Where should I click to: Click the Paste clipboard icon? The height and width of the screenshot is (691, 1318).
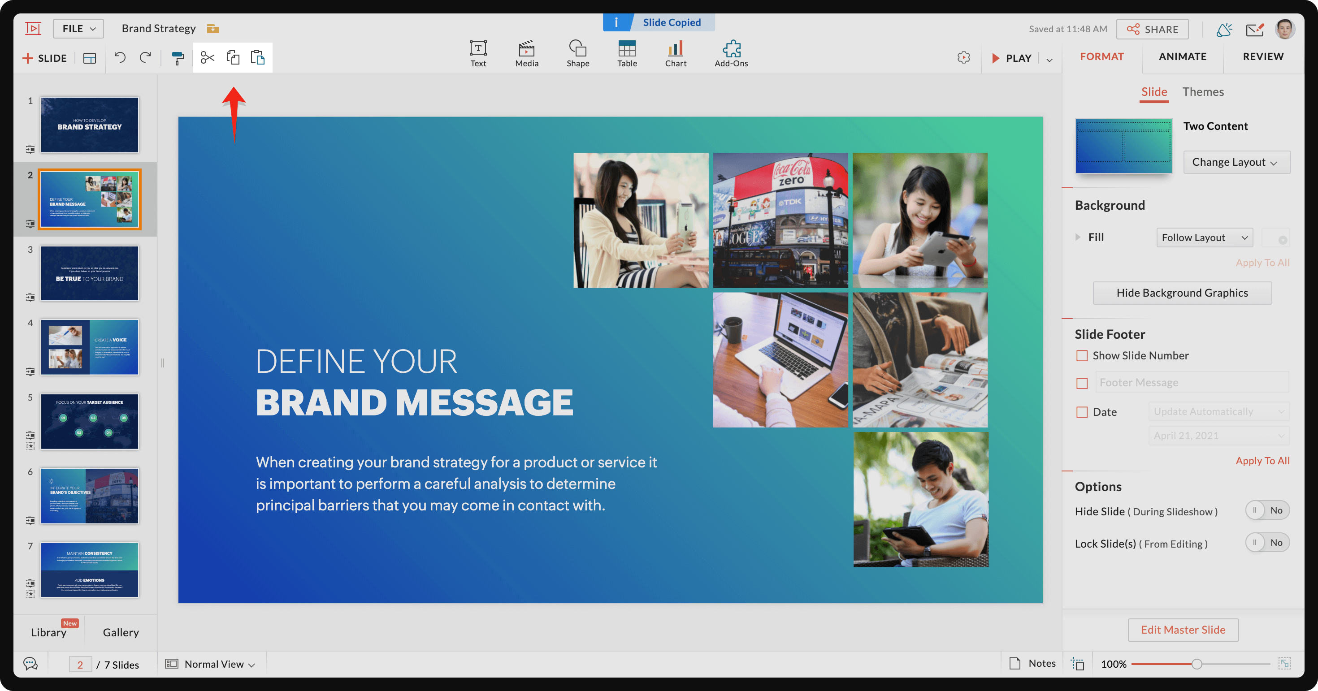point(257,57)
